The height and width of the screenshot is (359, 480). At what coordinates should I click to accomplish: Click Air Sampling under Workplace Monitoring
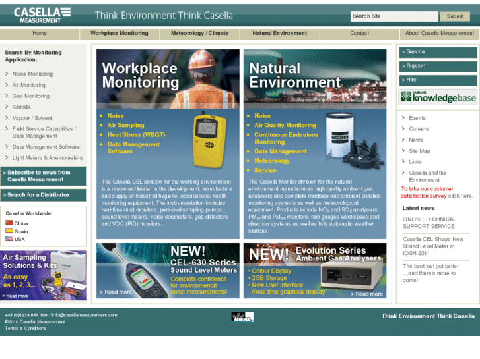pos(125,125)
